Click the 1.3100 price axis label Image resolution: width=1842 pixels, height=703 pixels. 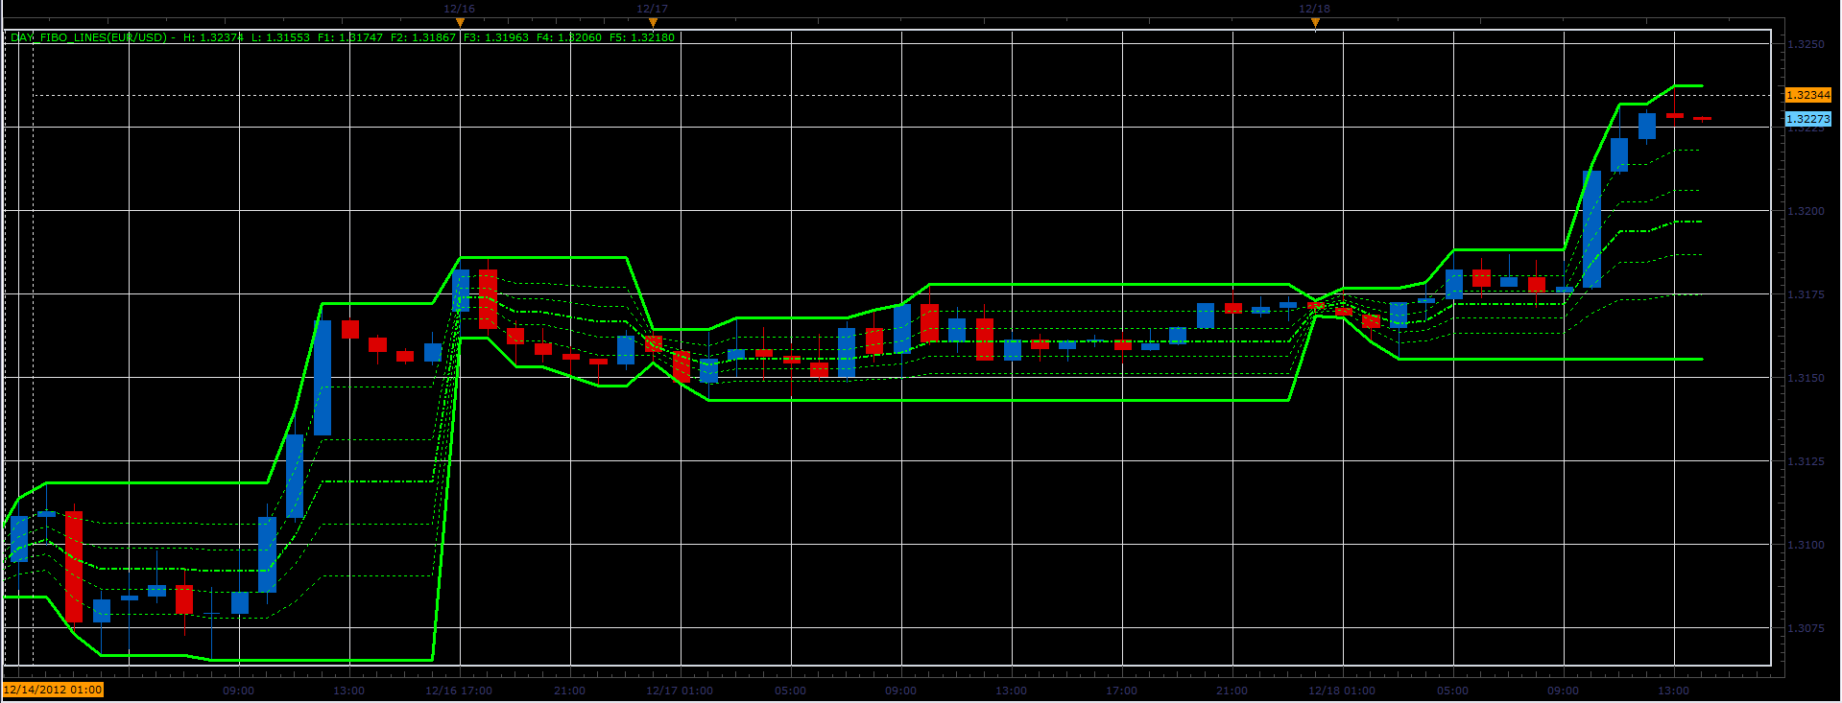(x=1806, y=545)
